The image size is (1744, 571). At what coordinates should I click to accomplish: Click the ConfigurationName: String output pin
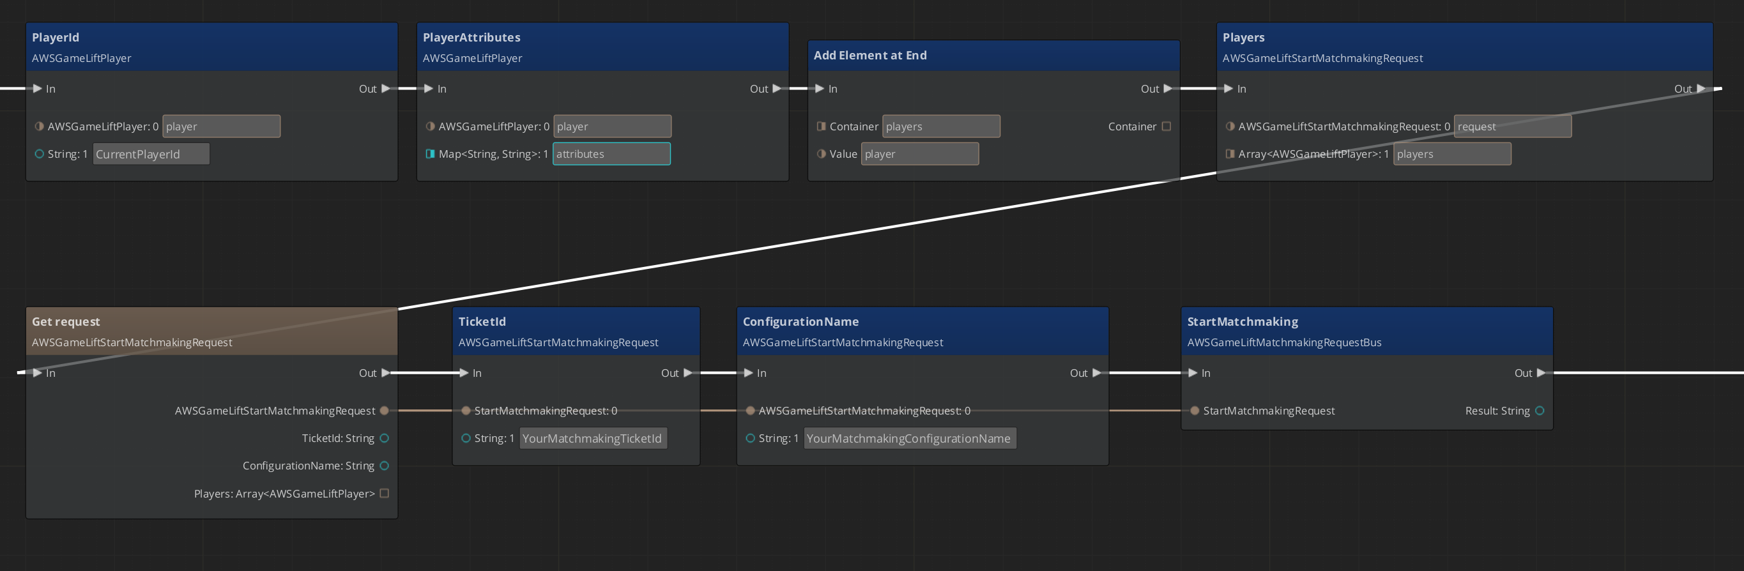pos(385,466)
